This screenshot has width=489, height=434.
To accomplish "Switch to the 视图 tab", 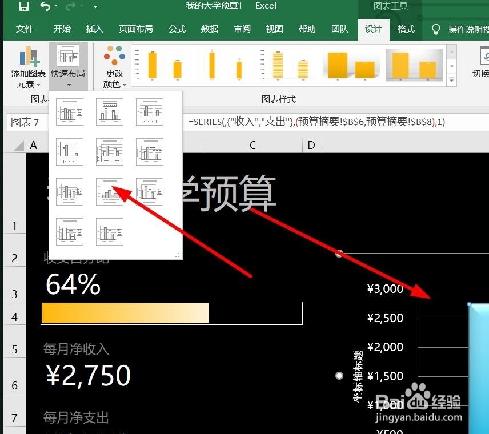I will pyautogui.click(x=274, y=29).
